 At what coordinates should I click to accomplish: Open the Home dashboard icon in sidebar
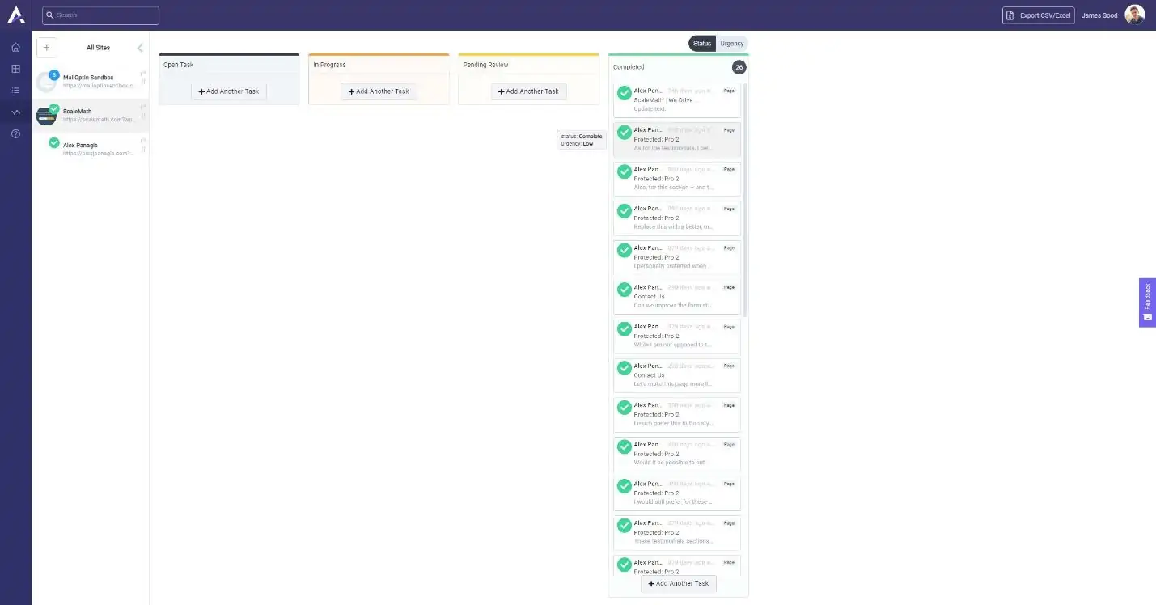coord(15,47)
